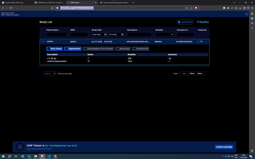Sort by Description column
255x159 pixels.
[x=133, y=30]
